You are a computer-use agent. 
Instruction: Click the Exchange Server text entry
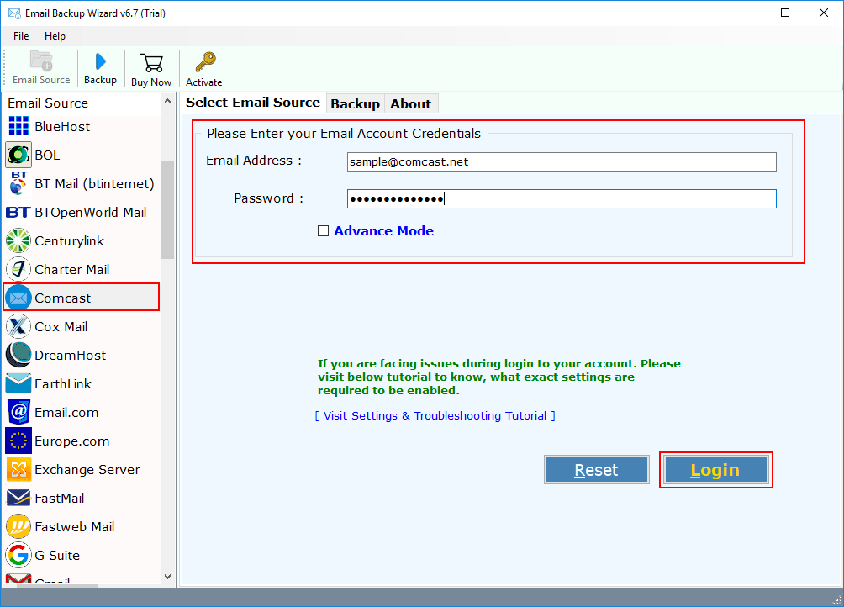click(x=87, y=469)
